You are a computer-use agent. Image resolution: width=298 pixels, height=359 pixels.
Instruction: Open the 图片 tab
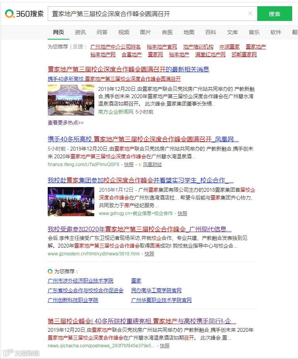click(146, 32)
